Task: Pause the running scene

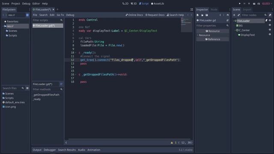Action: [244, 3]
